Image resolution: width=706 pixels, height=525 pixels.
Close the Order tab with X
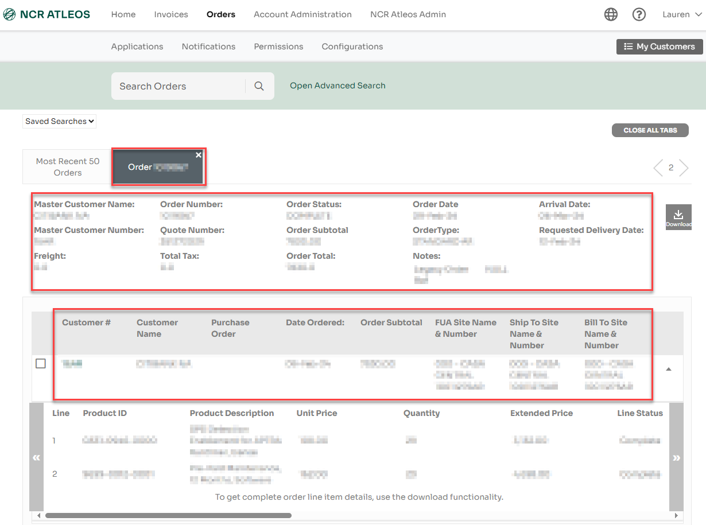tap(199, 155)
